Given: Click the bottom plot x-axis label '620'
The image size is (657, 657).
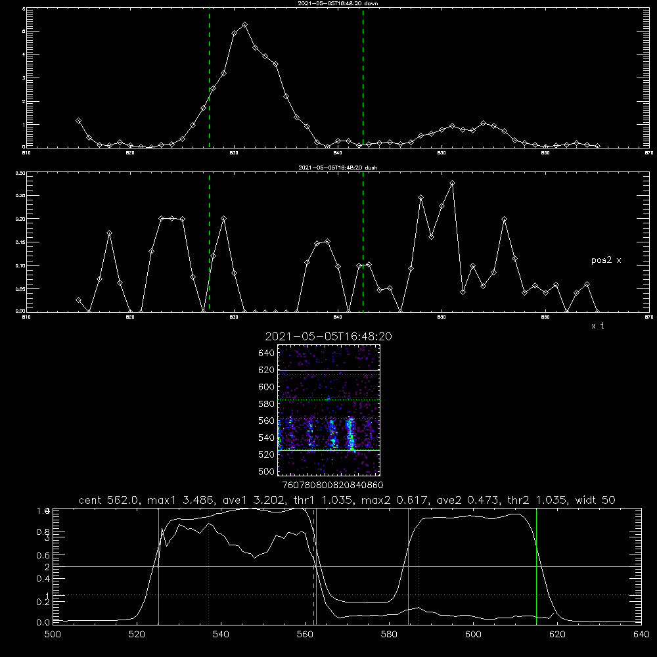Looking at the screenshot, I should [x=557, y=635].
